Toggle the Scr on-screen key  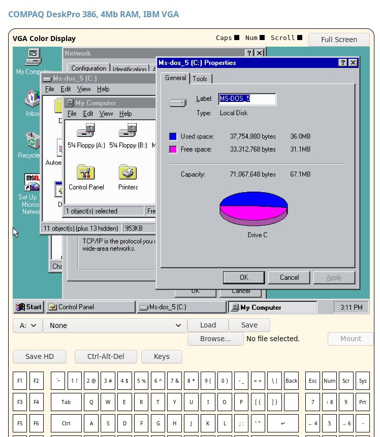click(x=346, y=381)
